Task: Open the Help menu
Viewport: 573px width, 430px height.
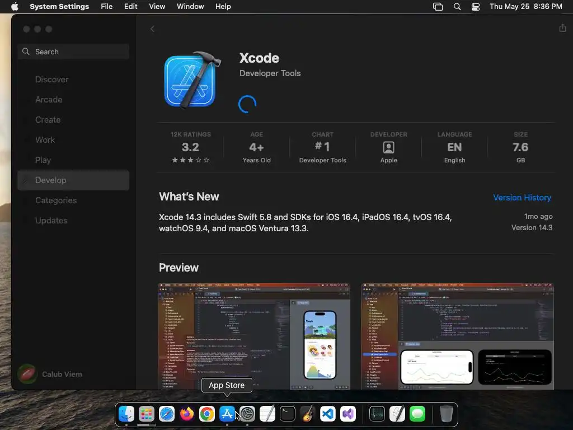Action: 223,6
